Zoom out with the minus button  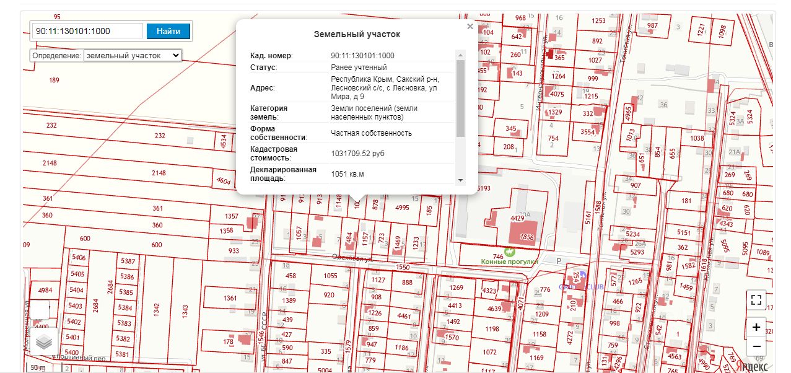click(756, 346)
